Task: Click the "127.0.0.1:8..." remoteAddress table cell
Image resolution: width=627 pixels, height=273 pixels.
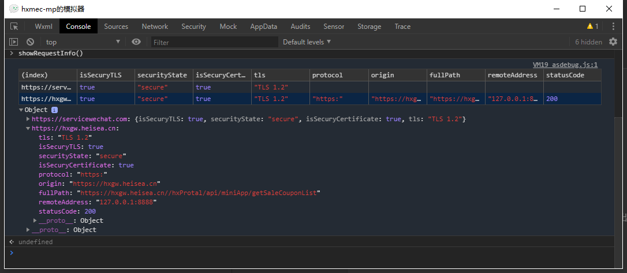Action: (514, 99)
